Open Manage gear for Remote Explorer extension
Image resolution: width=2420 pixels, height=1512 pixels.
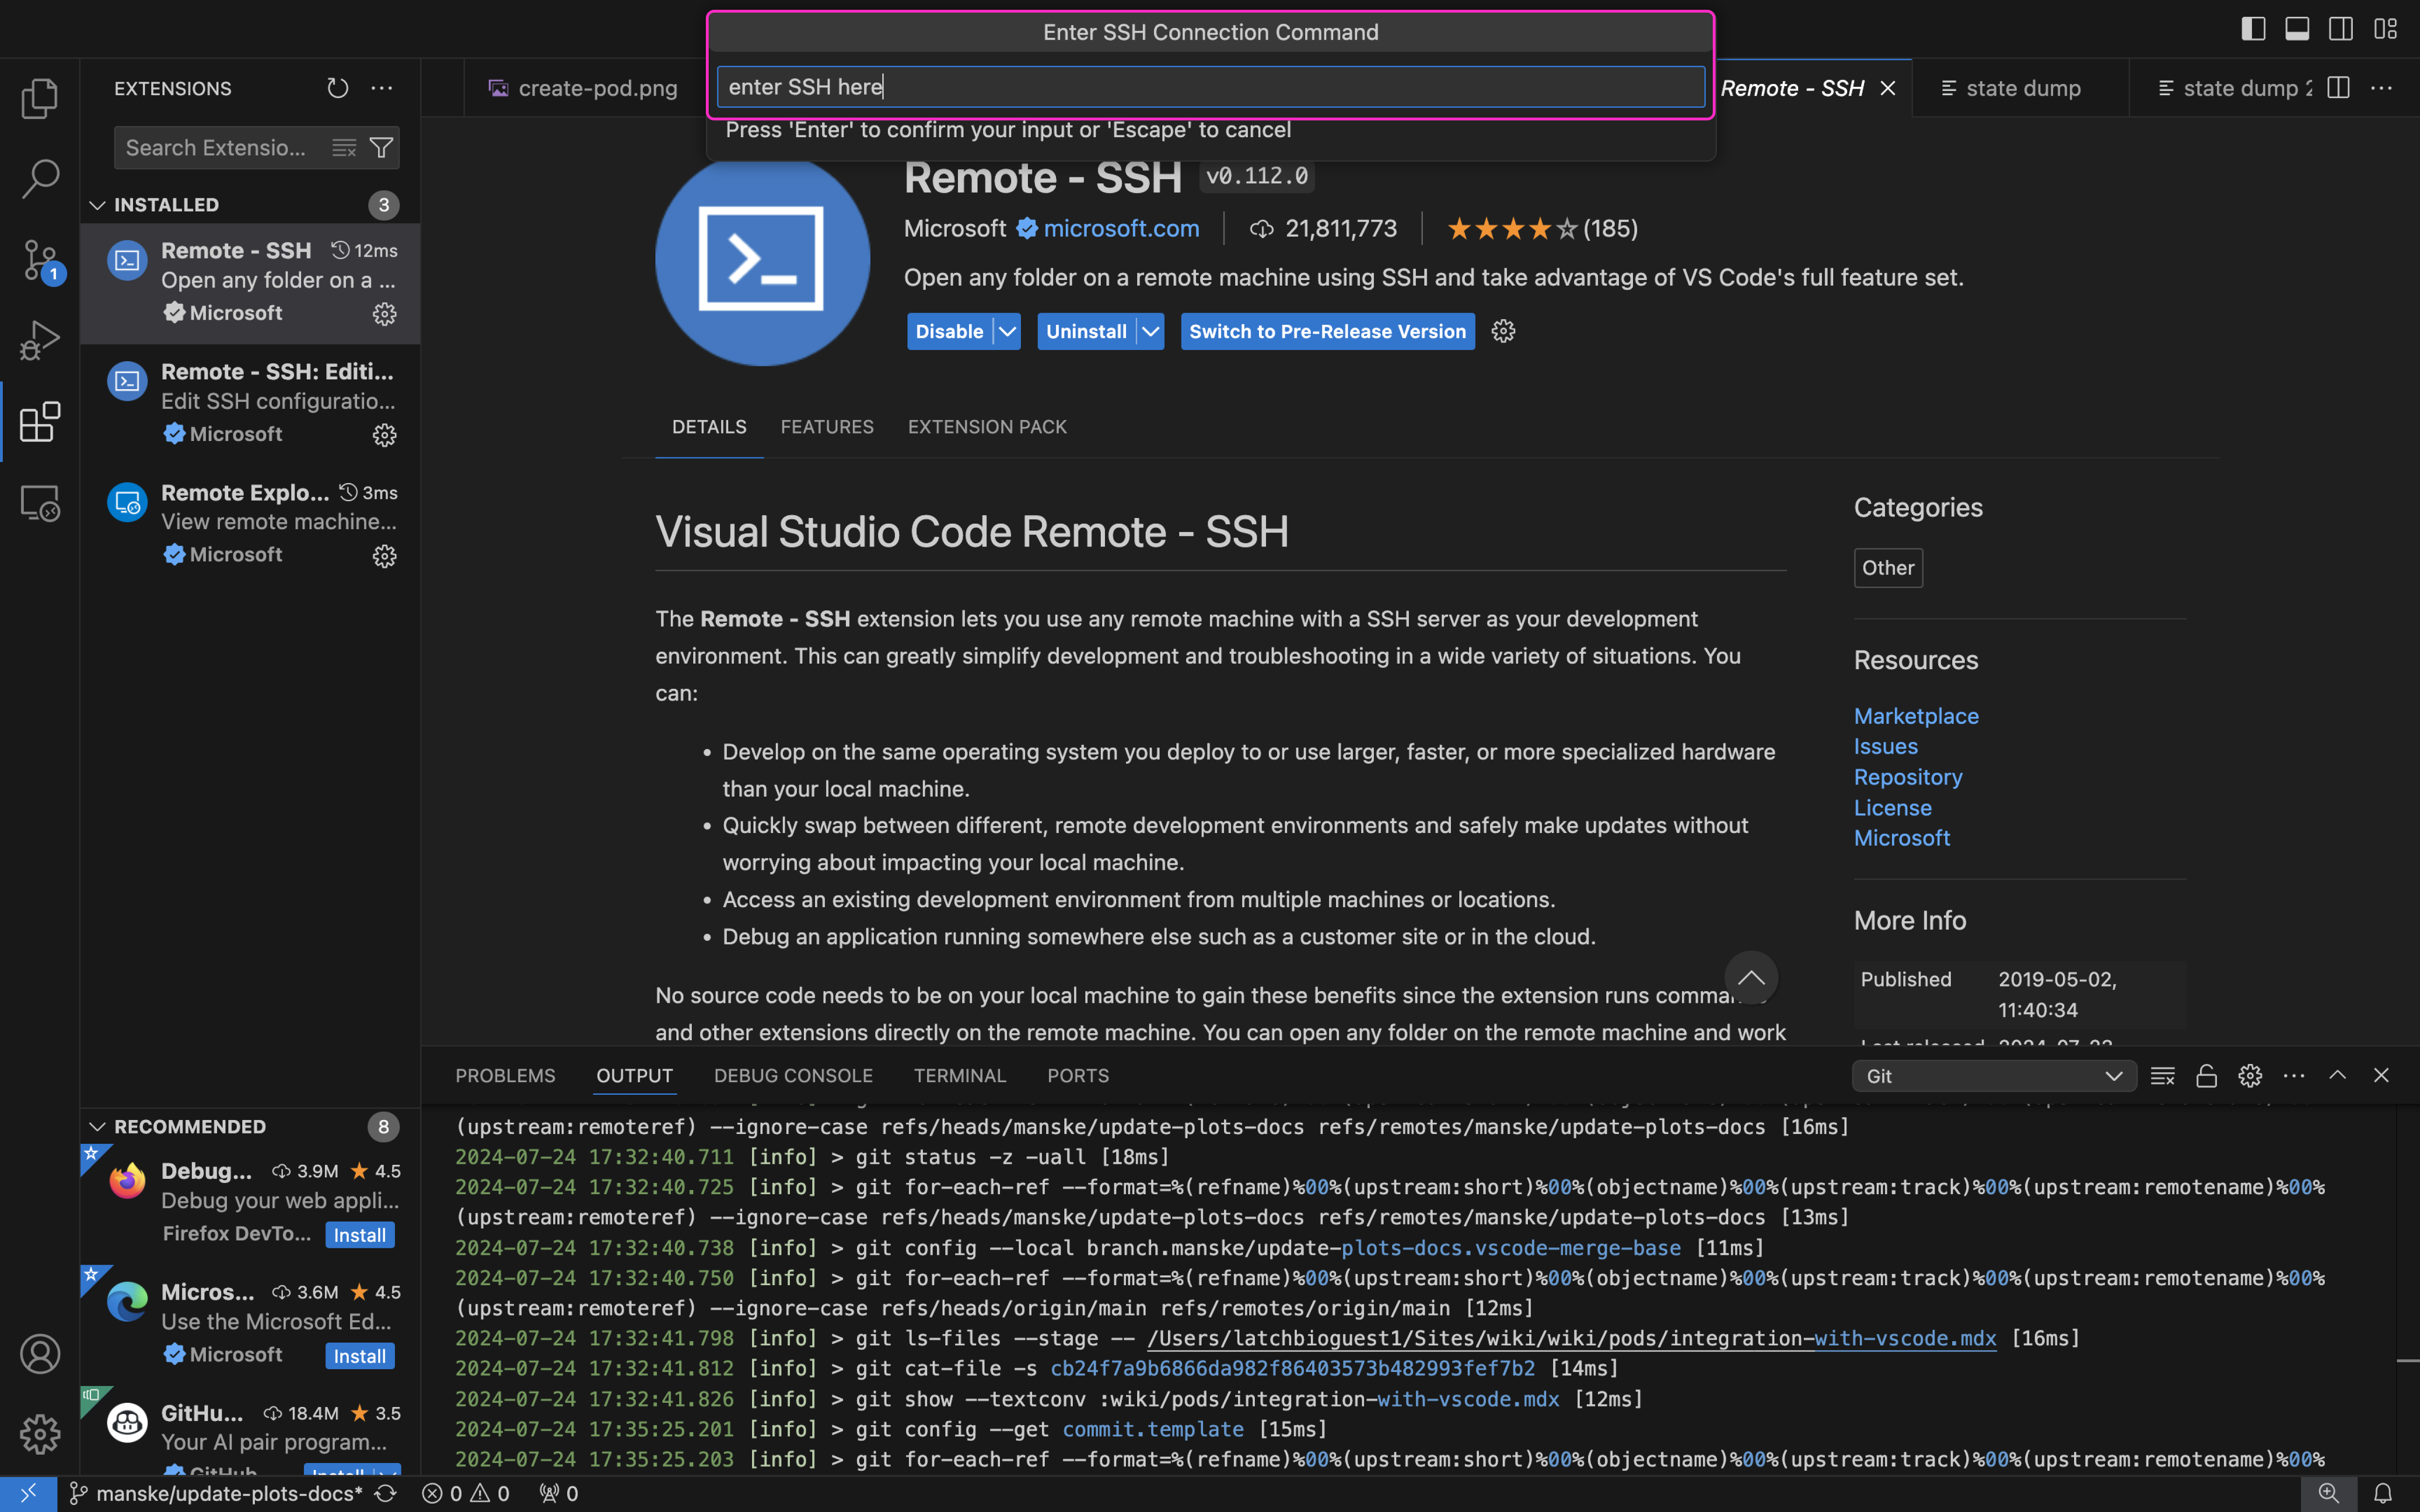tap(384, 556)
